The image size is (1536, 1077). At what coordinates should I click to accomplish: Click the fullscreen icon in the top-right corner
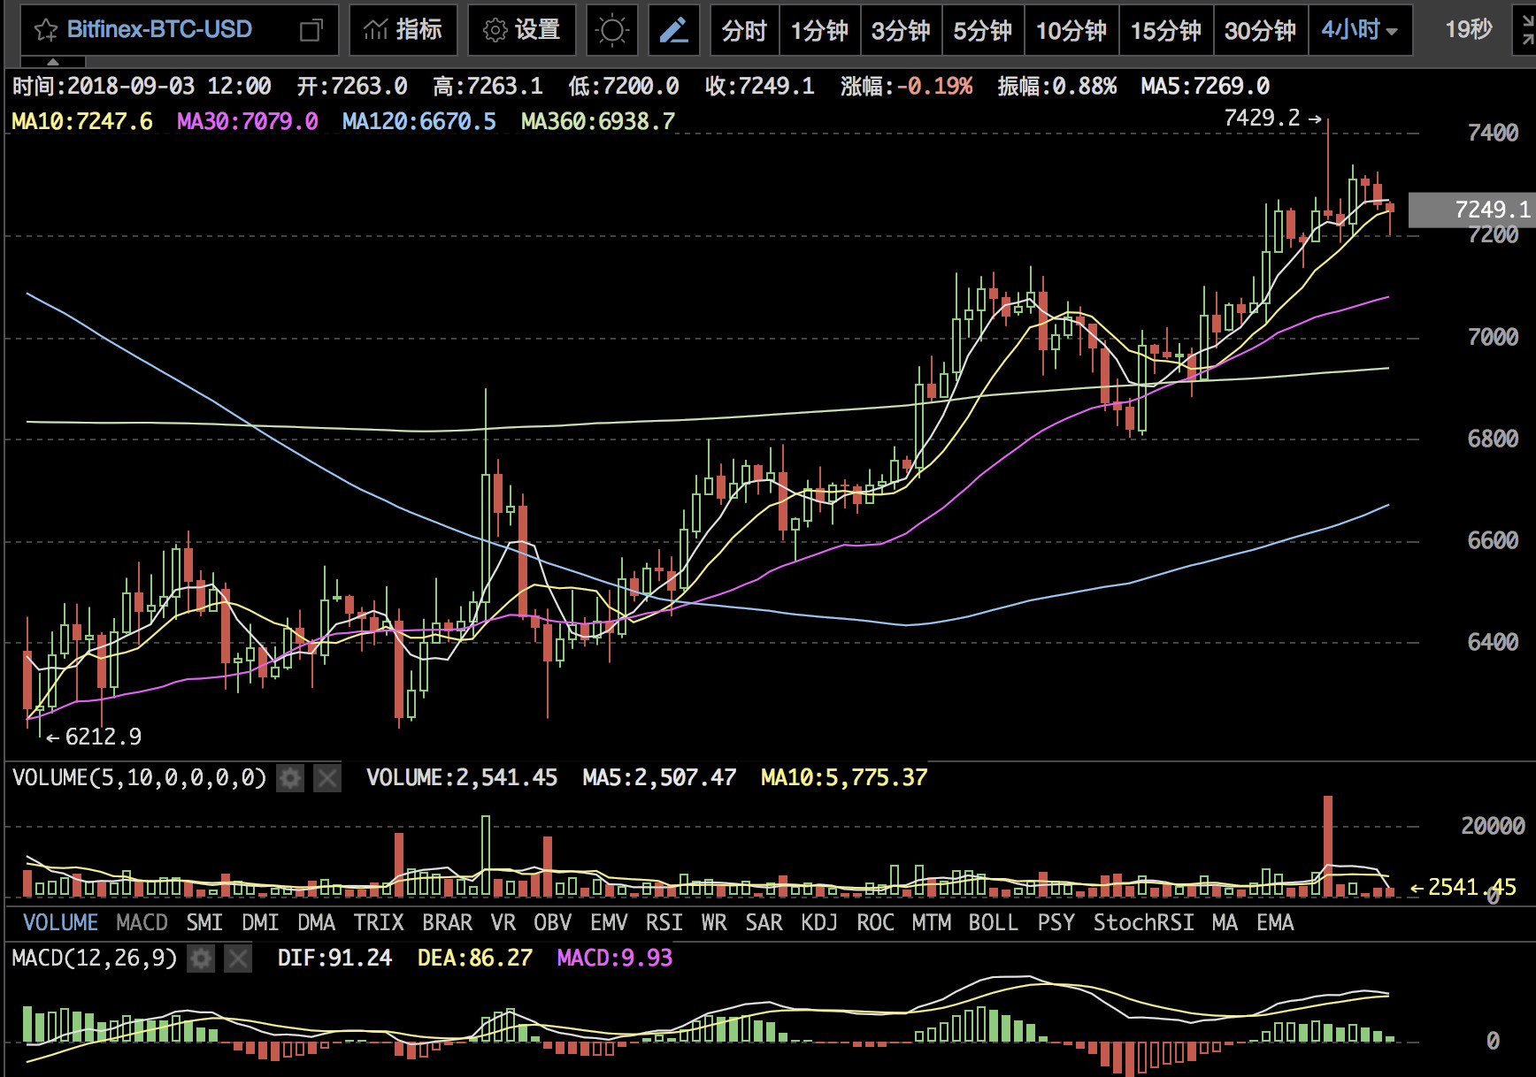coord(1528,31)
